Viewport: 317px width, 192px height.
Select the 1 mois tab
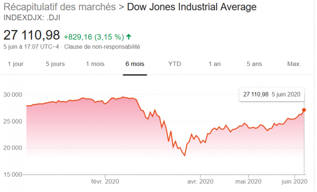pos(95,64)
